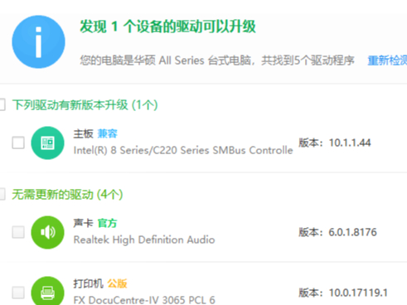Toggle select-all for 无需更新的驱动 group
The image size is (407, 305).
[2, 194]
